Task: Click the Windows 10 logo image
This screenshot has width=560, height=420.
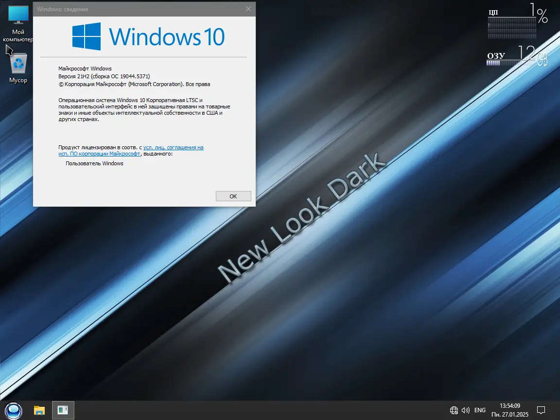Action: tap(148, 36)
